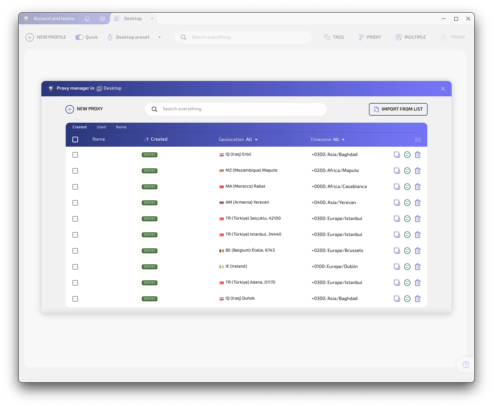Open column settings in proxy table header
493x407 pixels.
coord(418,140)
